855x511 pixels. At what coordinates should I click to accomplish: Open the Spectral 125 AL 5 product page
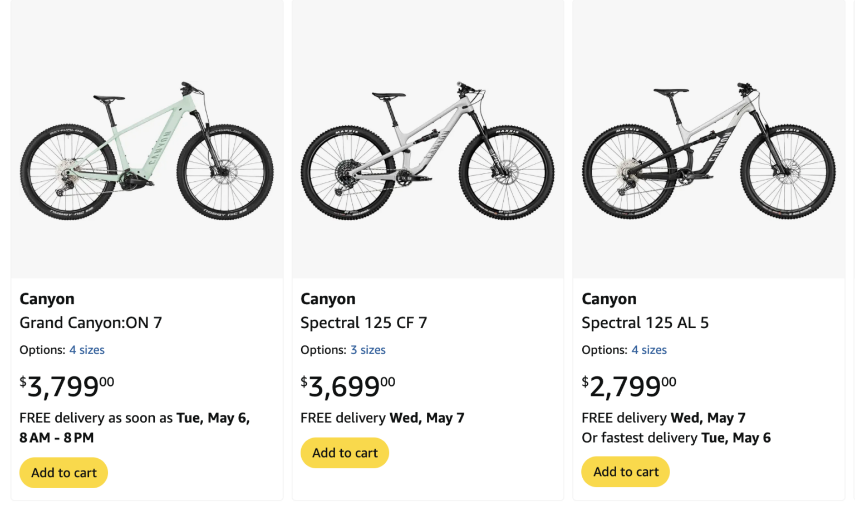point(645,323)
